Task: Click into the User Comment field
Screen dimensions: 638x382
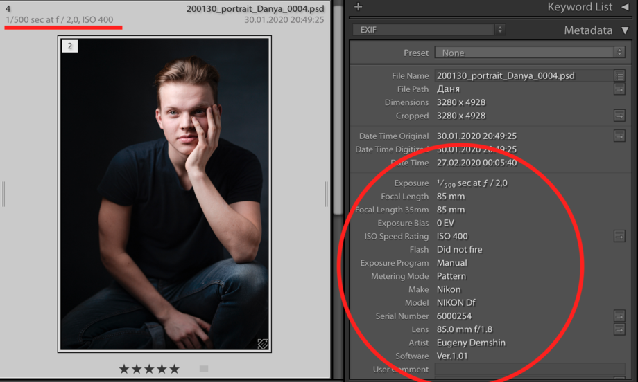Action: tap(530, 370)
